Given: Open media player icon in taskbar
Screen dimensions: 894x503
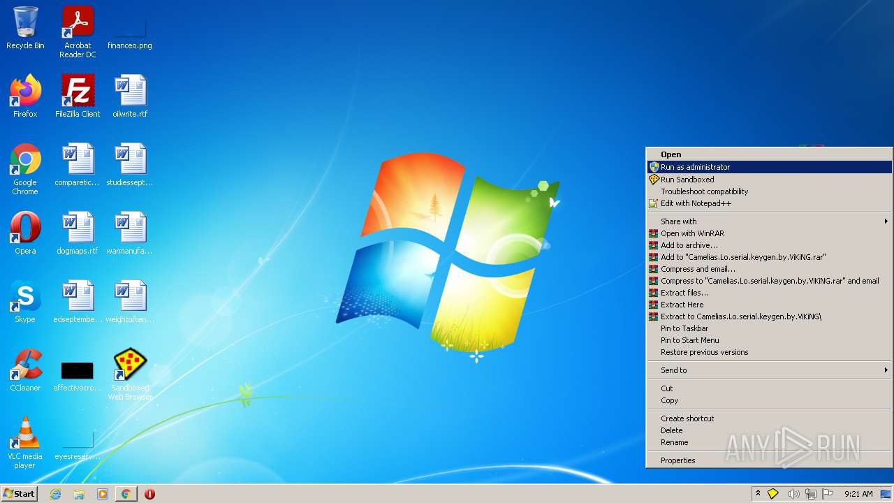Looking at the screenshot, I should 103,494.
